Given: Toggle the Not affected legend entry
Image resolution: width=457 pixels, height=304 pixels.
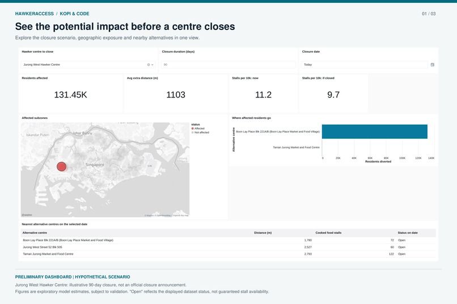Looking at the screenshot, I should (x=200, y=132).
